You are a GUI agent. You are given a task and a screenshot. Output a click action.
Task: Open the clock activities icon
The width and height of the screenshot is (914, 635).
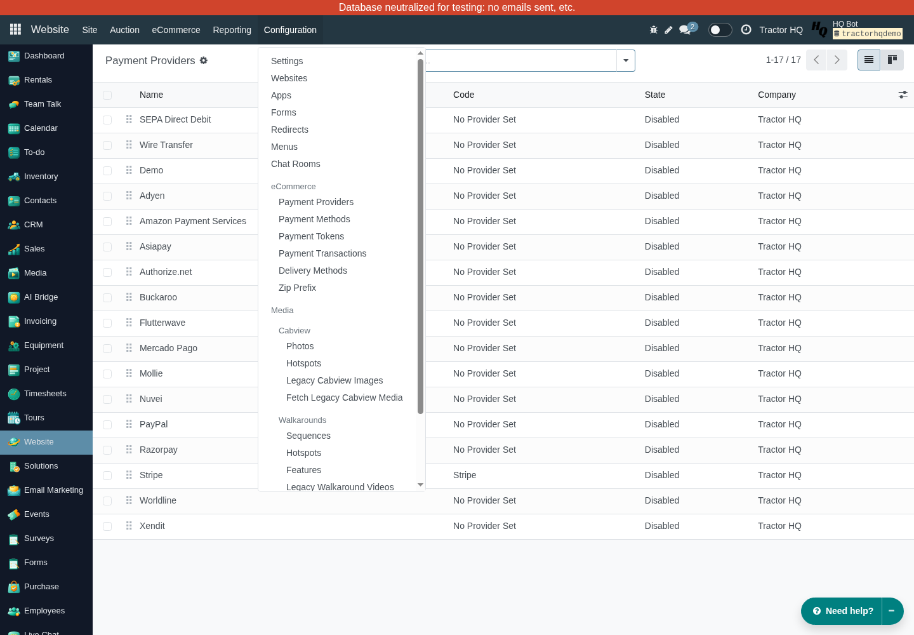pos(746,30)
